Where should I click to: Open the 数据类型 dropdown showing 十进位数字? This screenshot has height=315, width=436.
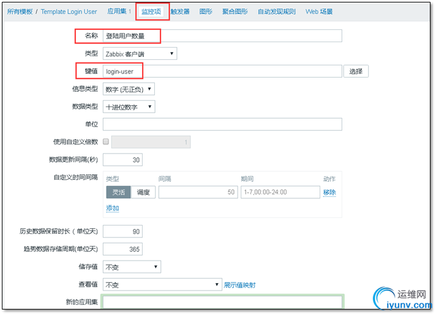pos(129,107)
